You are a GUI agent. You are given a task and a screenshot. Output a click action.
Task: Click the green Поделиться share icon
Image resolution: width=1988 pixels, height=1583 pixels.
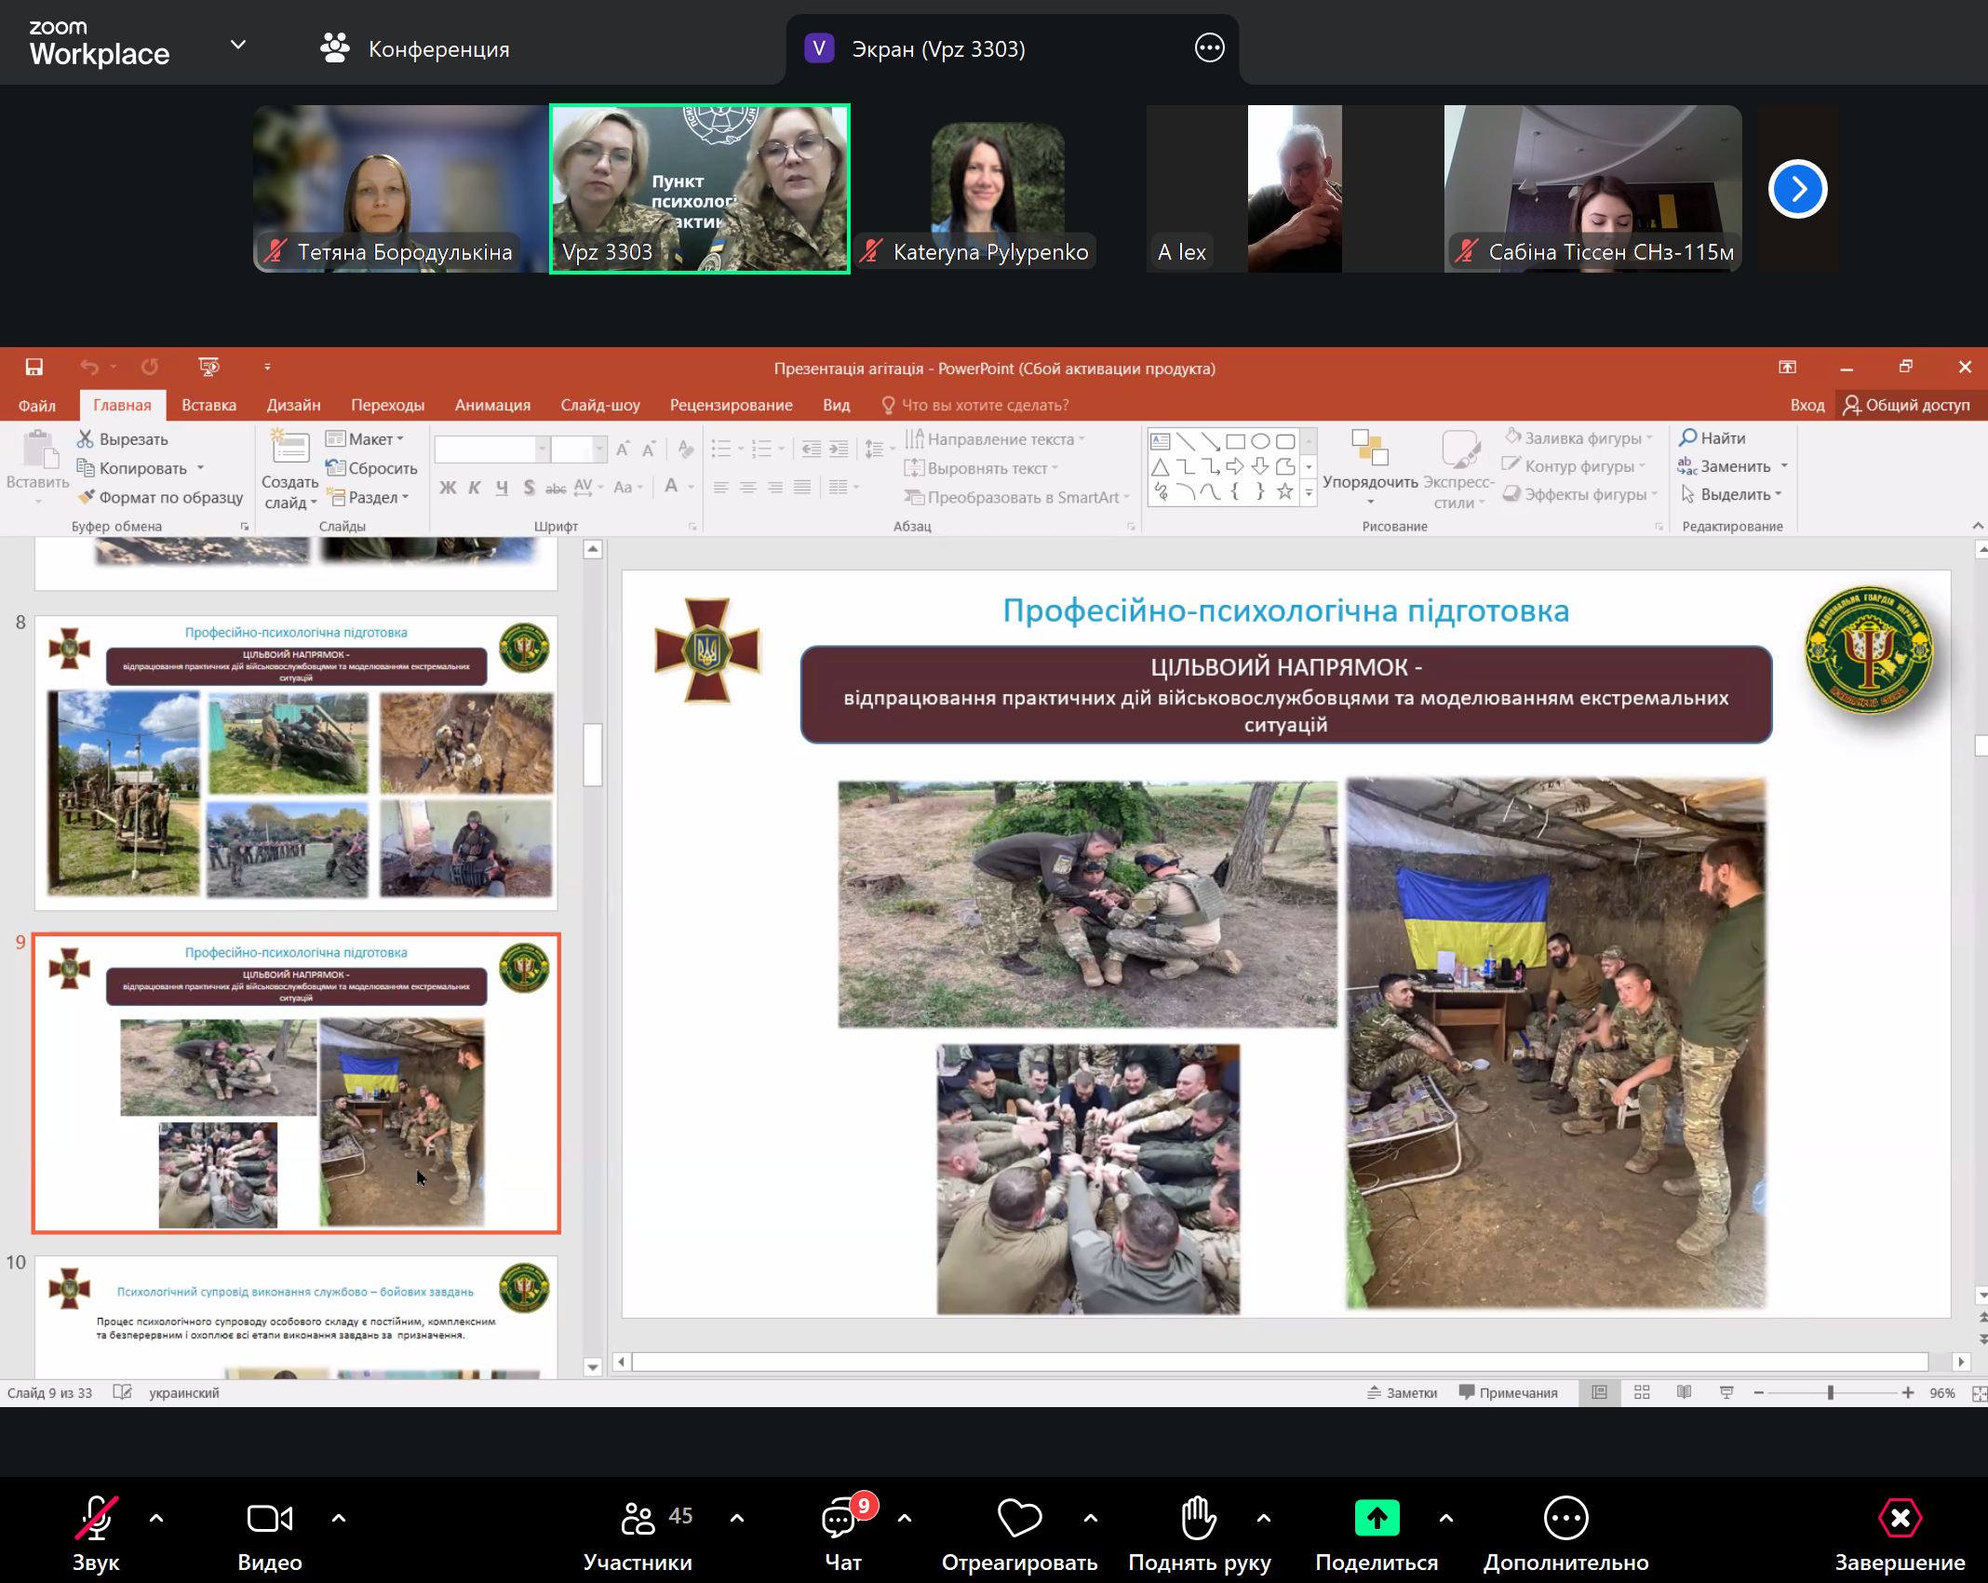[1377, 1519]
